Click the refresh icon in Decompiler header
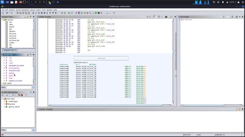Viewport: 245px width, 137px height. click(224, 17)
